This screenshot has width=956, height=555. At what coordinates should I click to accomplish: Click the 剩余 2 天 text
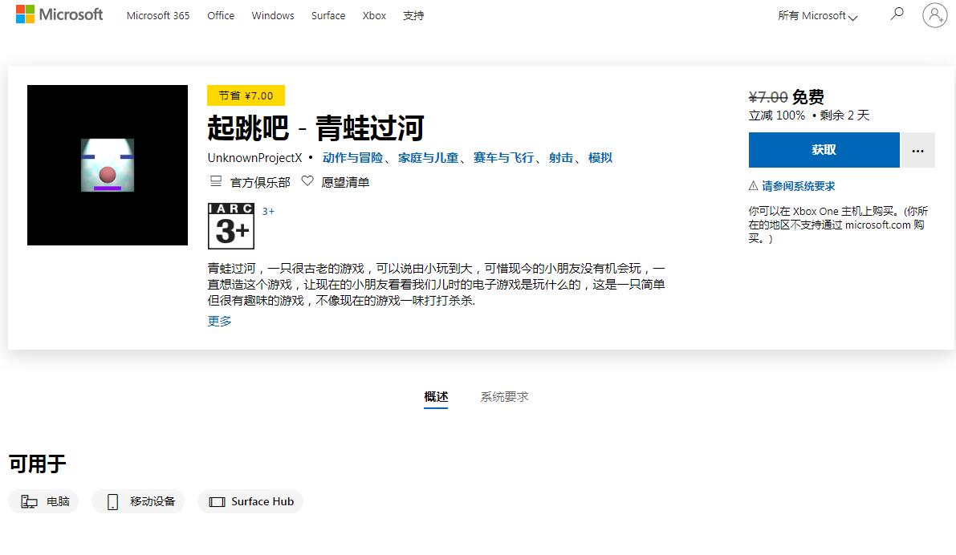(844, 115)
